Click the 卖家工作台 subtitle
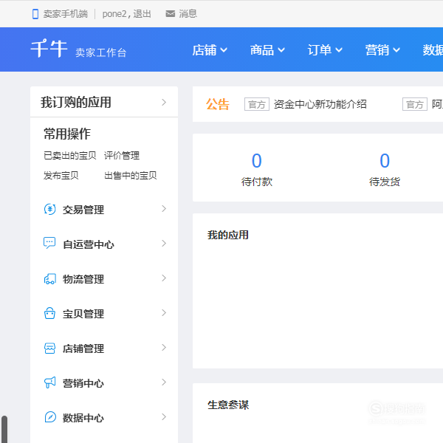The image size is (443, 443). pyautogui.click(x=101, y=52)
